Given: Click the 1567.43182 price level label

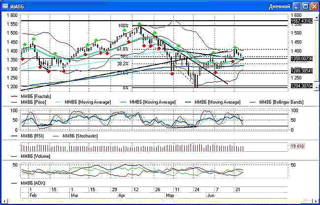Looking at the screenshot, I should [x=302, y=21].
